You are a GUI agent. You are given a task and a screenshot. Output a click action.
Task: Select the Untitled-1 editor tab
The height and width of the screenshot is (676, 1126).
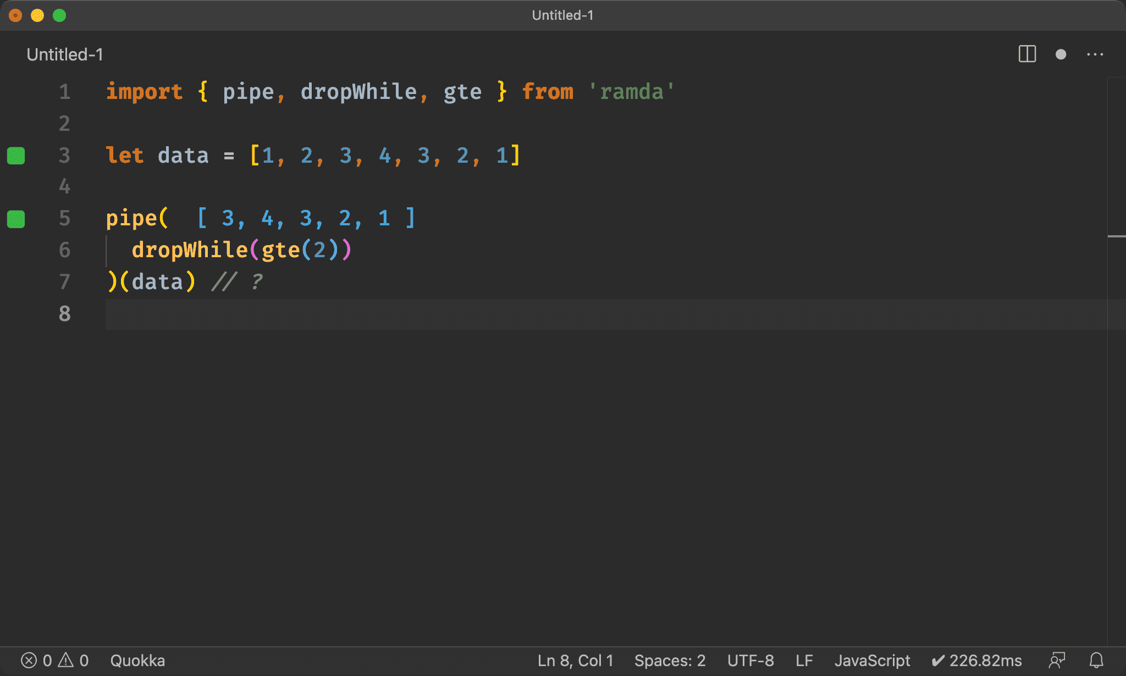(65, 54)
